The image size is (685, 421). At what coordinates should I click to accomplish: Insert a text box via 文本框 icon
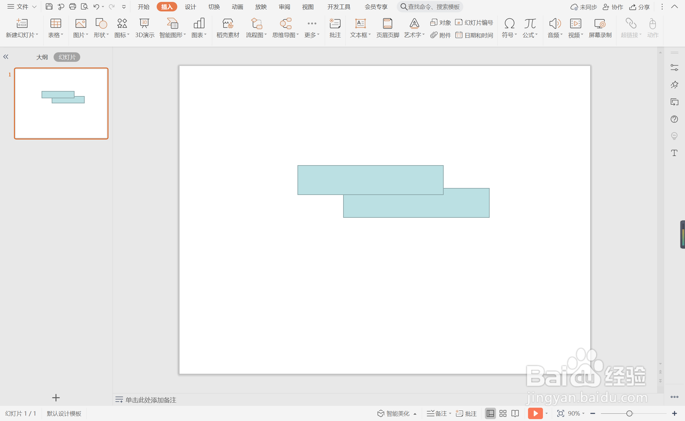pos(360,24)
